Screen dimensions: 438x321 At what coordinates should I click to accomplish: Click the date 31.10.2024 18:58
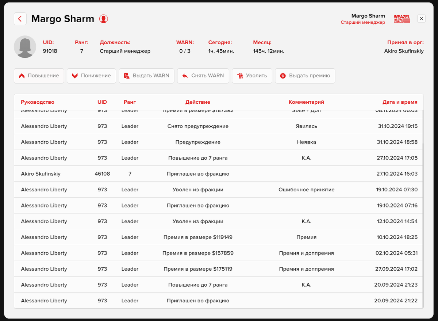point(397,142)
